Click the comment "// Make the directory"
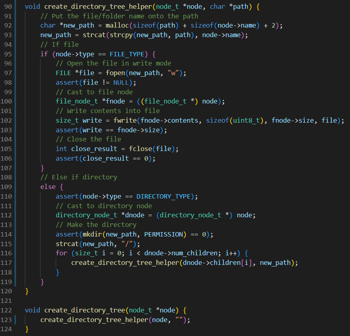Screen dimensions: 350x336 coord(96,225)
